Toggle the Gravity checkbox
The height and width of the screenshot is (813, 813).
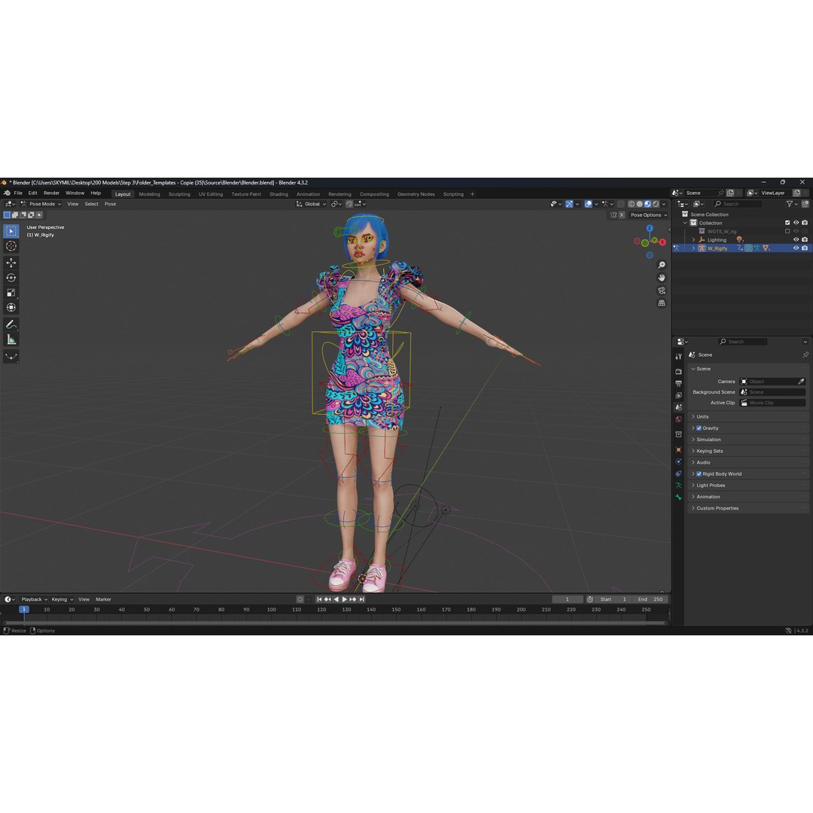699,428
